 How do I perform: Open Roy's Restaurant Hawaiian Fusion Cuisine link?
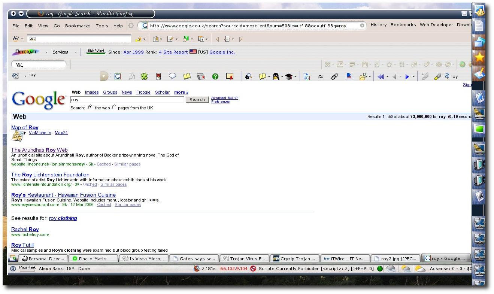pyautogui.click(x=63, y=195)
